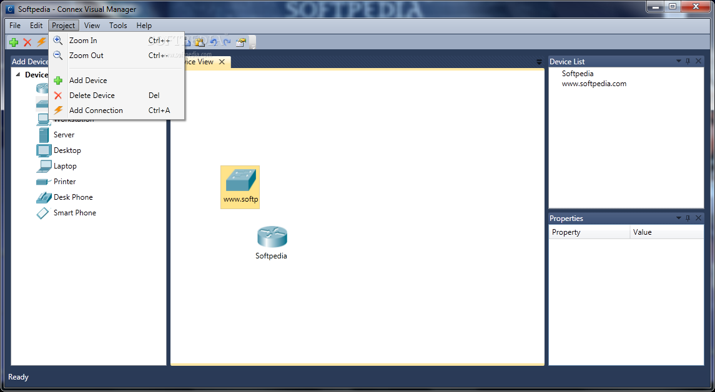Close the Device View tab
This screenshot has height=392, width=715.
(222, 62)
